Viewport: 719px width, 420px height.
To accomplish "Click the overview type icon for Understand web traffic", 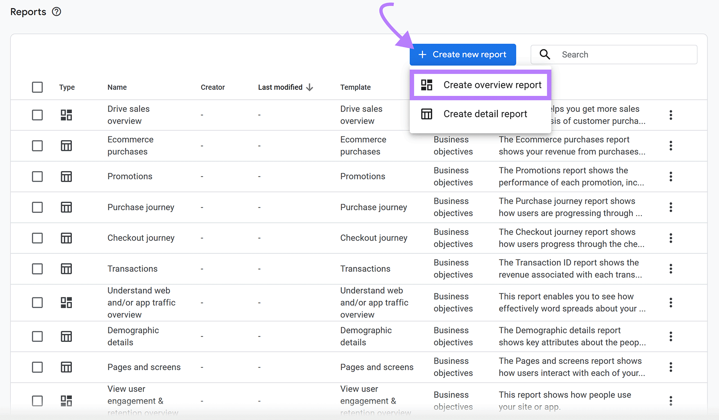I will [x=66, y=303].
